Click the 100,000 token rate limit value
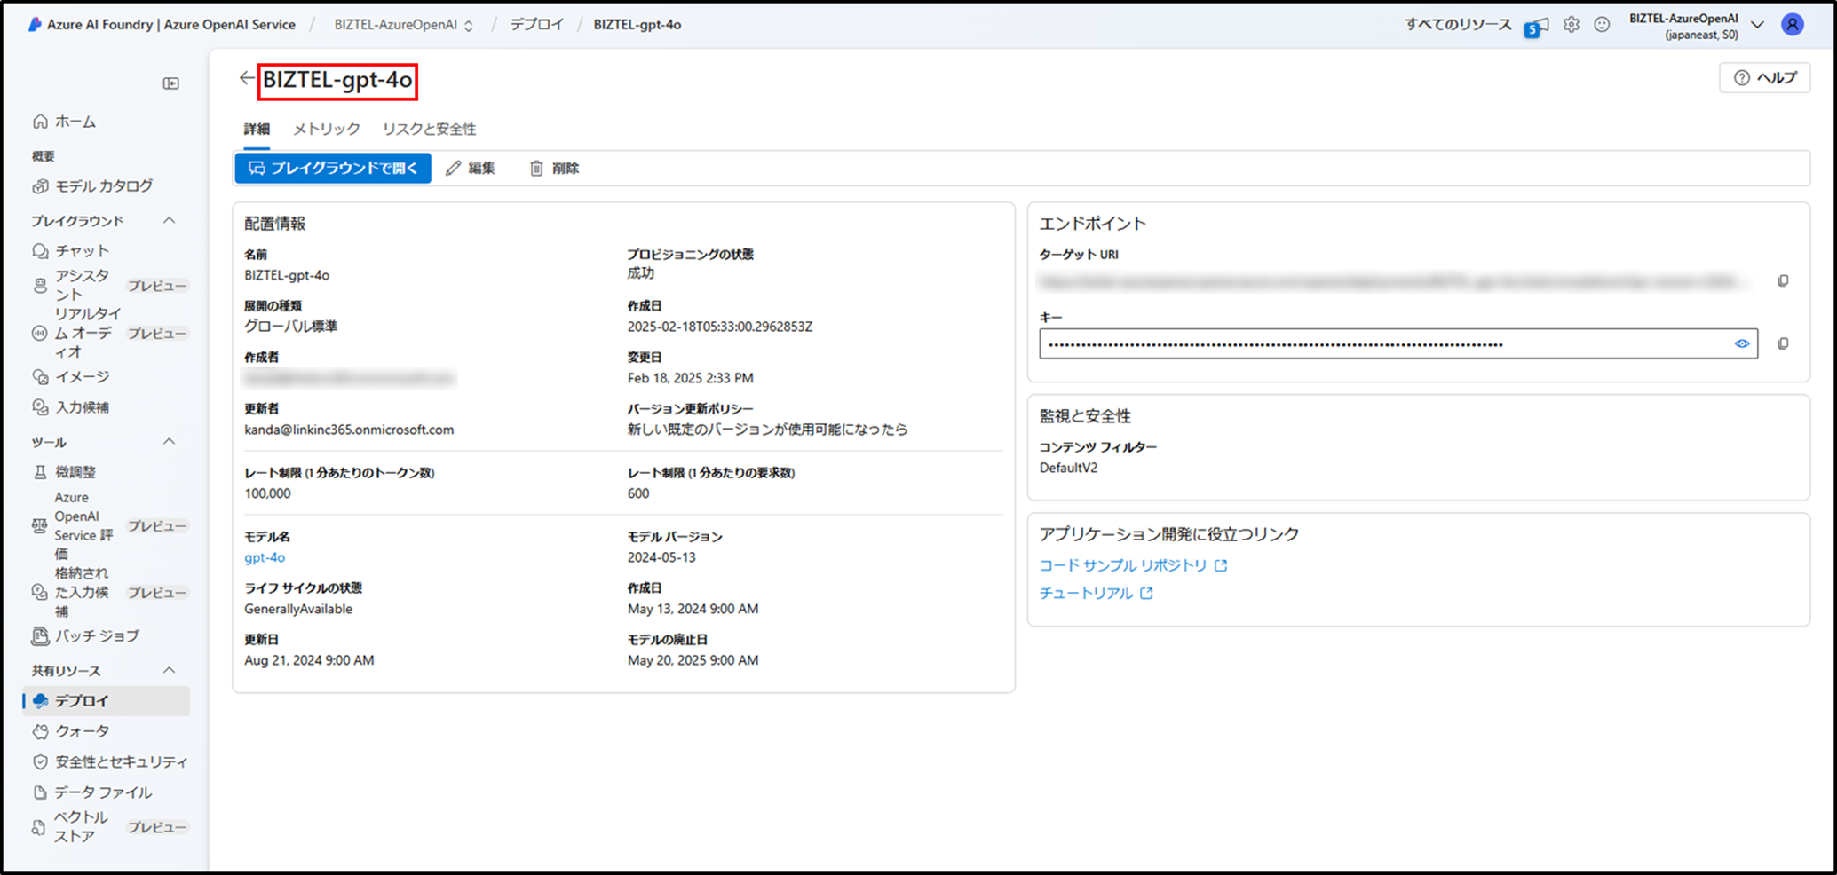 (267, 493)
